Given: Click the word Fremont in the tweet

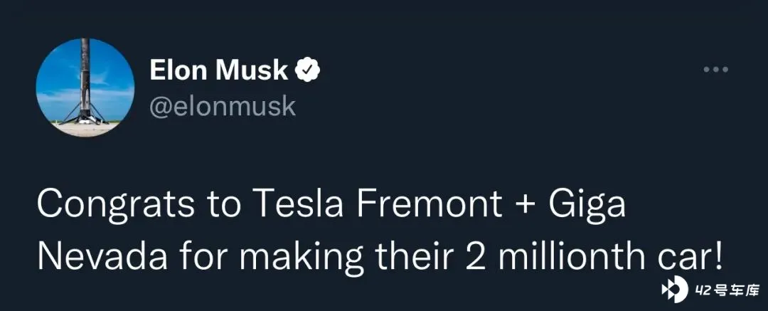Looking at the screenshot, I should 430,203.
